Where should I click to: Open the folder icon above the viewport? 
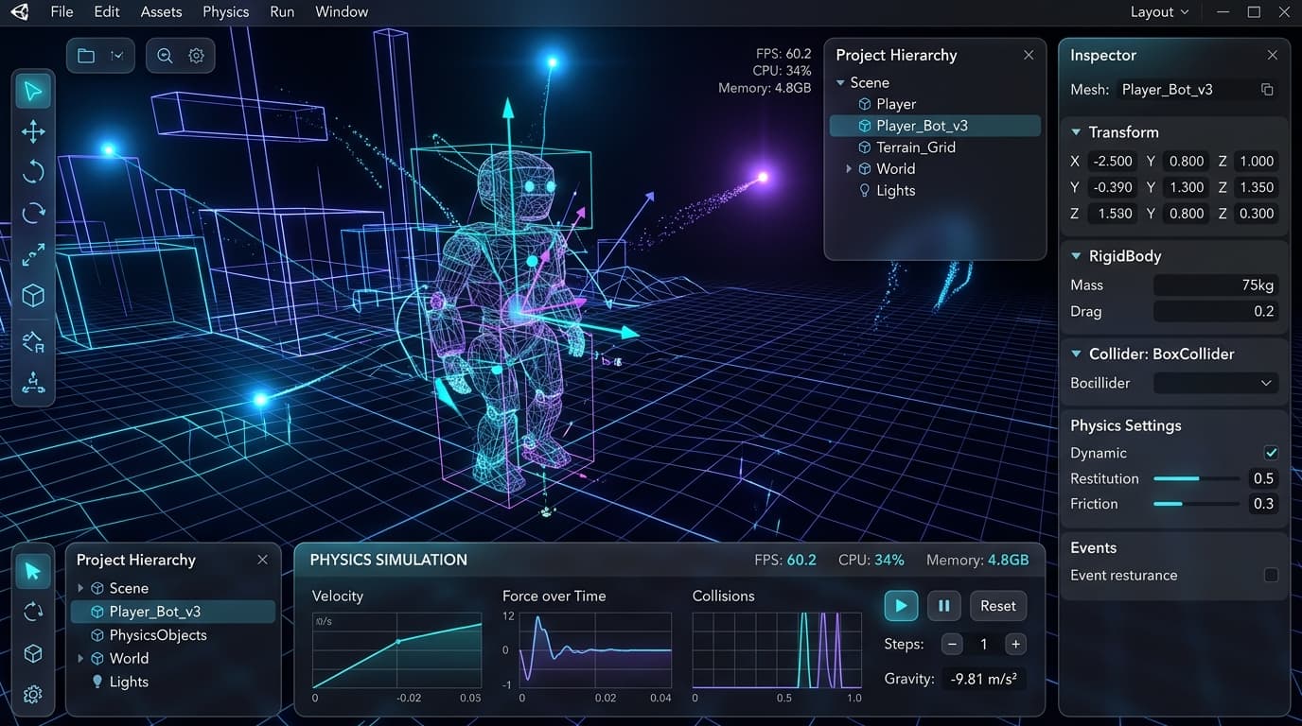pos(86,56)
